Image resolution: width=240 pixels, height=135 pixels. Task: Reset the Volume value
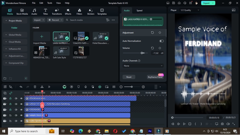(152, 48)
